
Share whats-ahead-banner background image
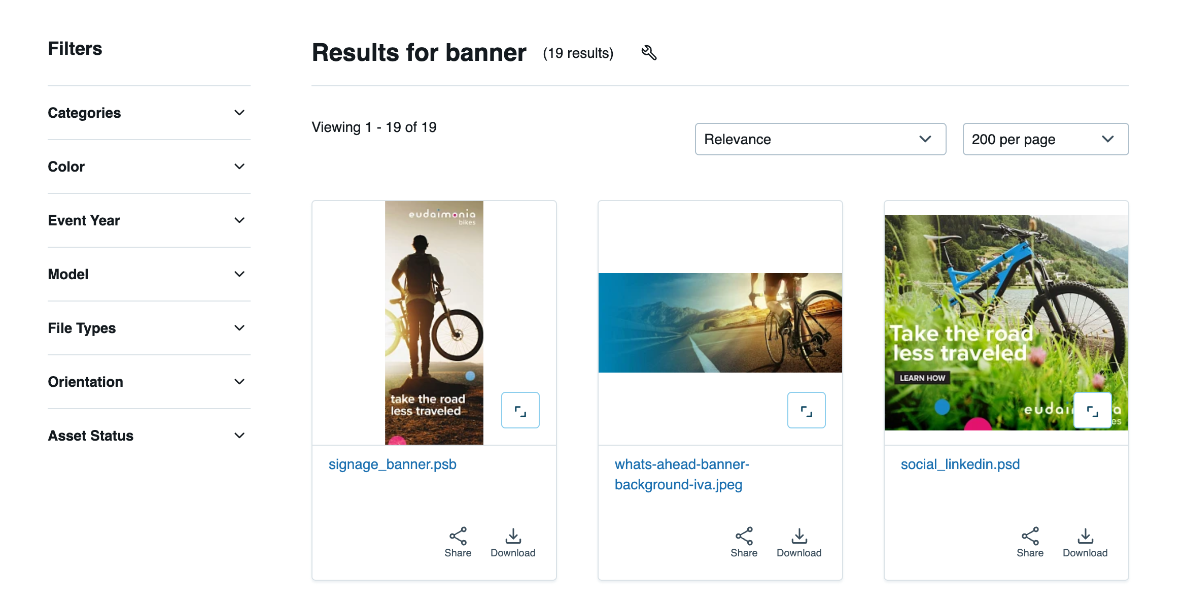tap(744, 542)
